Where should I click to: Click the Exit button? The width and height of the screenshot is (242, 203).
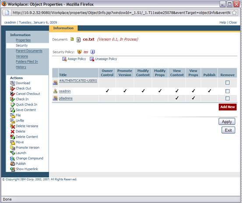point(228,130)
